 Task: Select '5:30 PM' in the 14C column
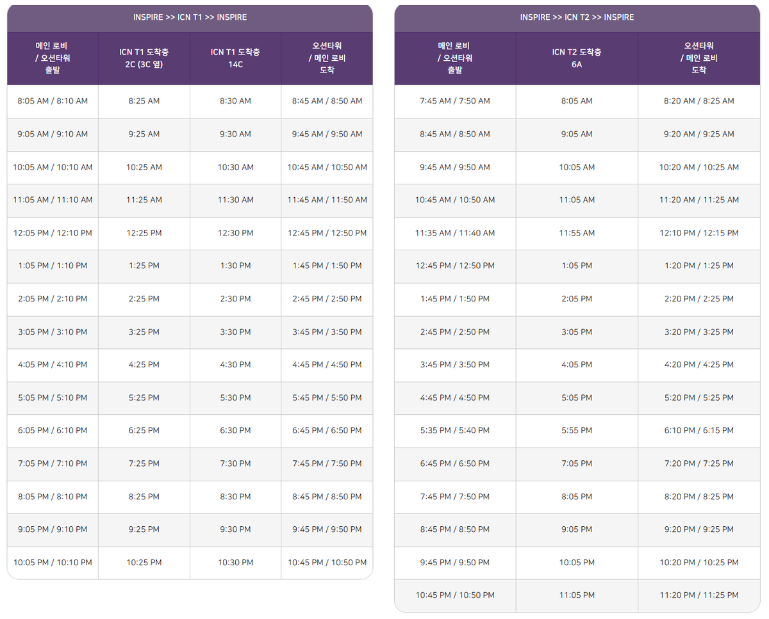(235, 398)
